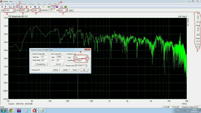Click the Spa spectrum analyzer icon
This screenshot has height=113, width=201.
(22, 7)
